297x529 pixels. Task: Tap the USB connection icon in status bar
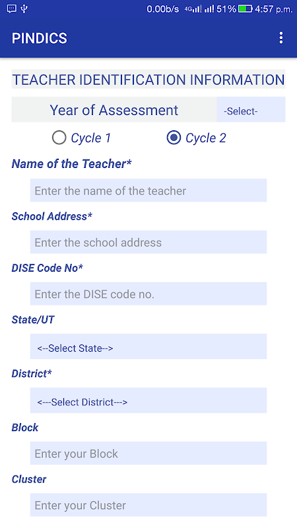[x=24, y=9]
